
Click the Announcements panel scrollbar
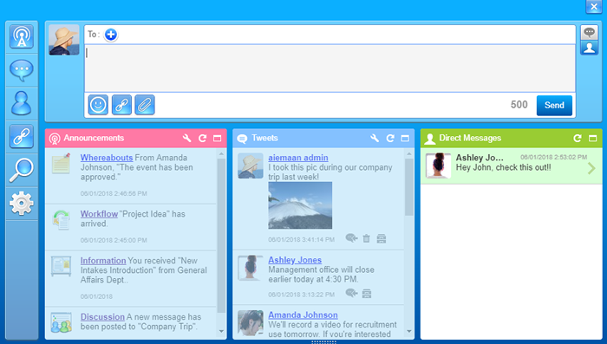click(221, 236)
